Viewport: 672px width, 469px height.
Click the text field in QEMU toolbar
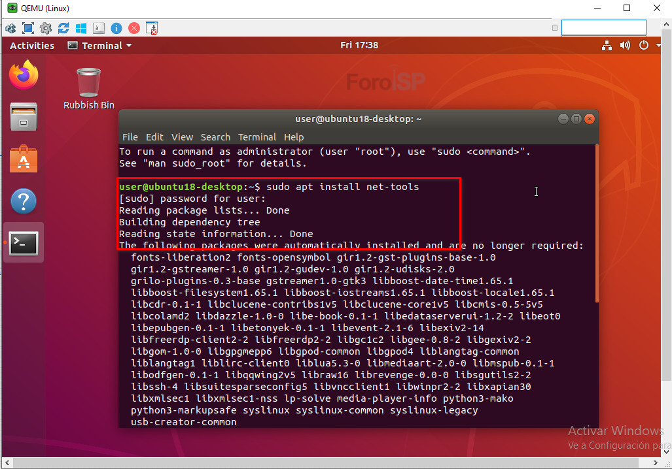click(x=603, y=27)
